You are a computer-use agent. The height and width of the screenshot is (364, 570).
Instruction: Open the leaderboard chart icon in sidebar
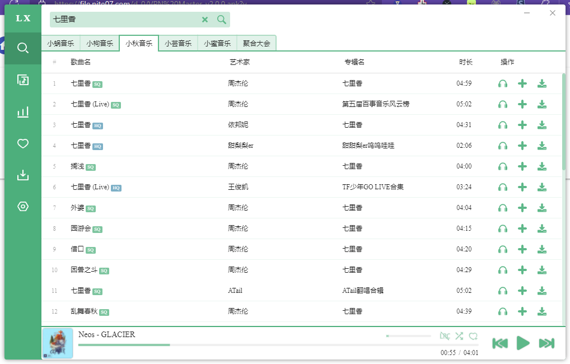click(x=22, y=112)
